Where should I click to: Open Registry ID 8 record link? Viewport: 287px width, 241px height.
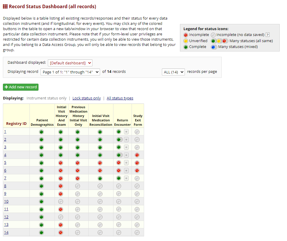pos(5,186)
